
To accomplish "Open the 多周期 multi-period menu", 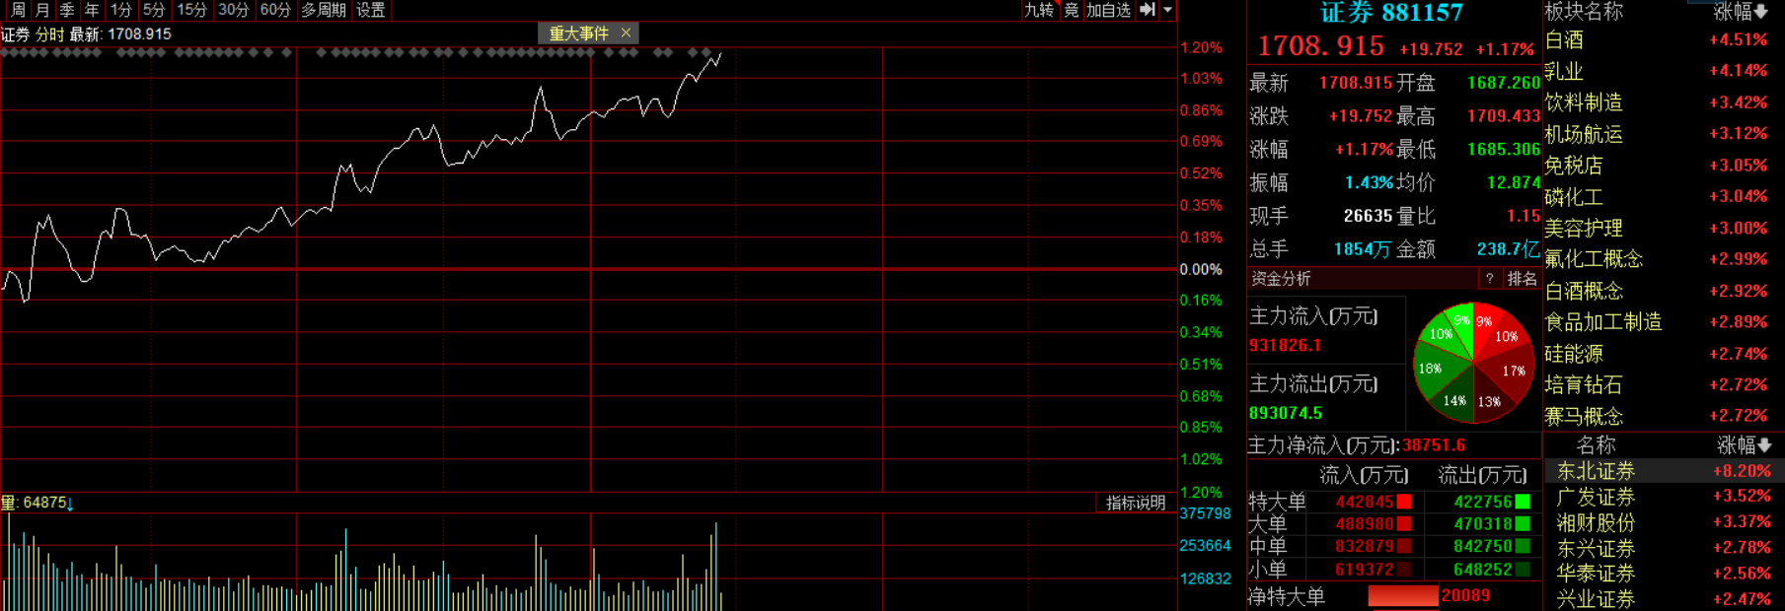I will (324, 10).
